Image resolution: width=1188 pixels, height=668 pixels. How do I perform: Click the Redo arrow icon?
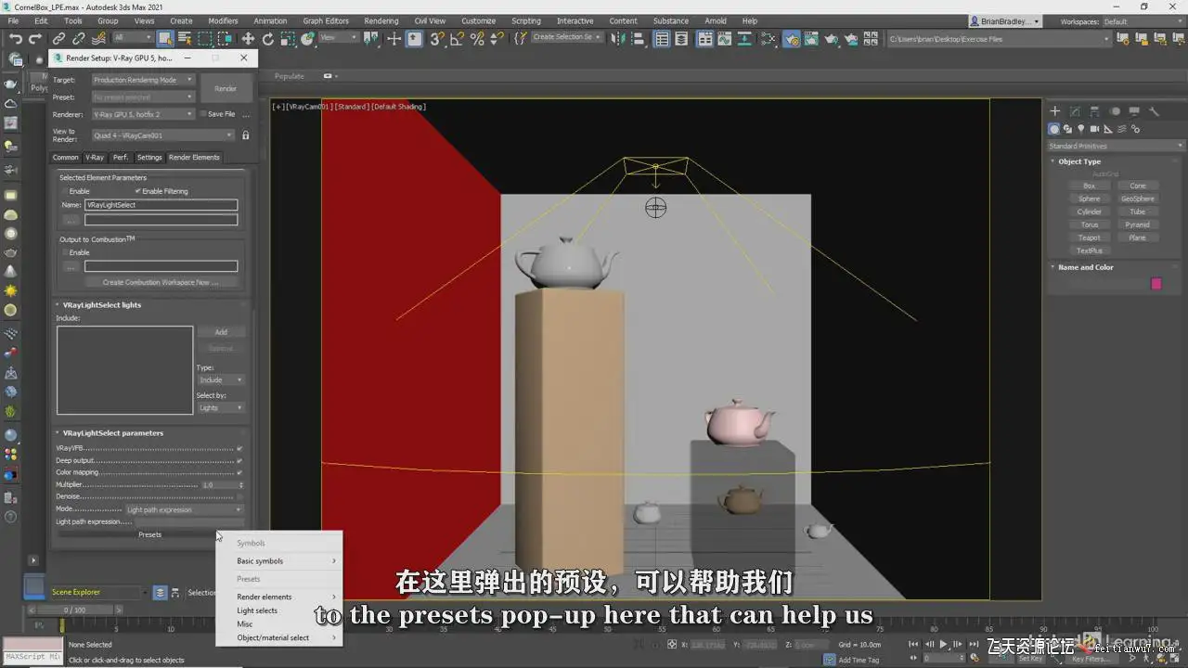pyautogui.click(x=35, y=38)
